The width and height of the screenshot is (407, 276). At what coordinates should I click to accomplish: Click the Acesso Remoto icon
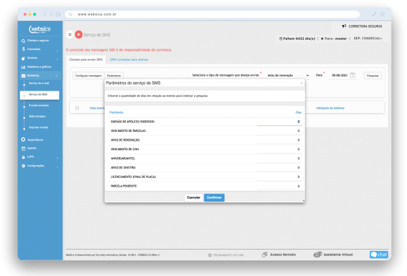265,254
